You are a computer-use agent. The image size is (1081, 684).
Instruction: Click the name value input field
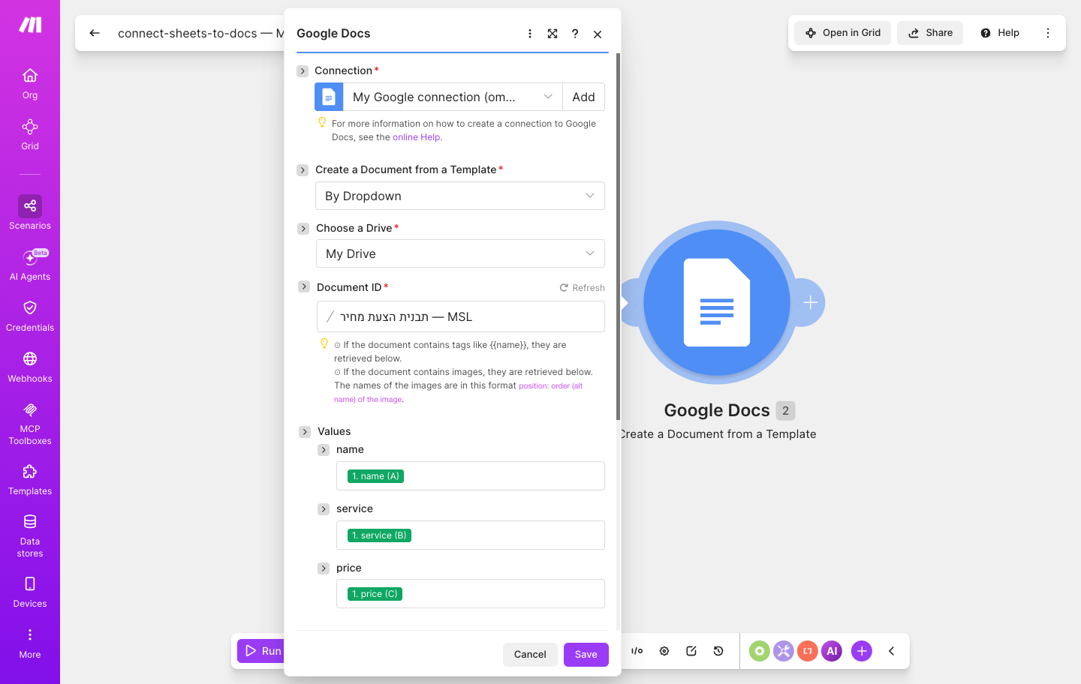point(471,476)
